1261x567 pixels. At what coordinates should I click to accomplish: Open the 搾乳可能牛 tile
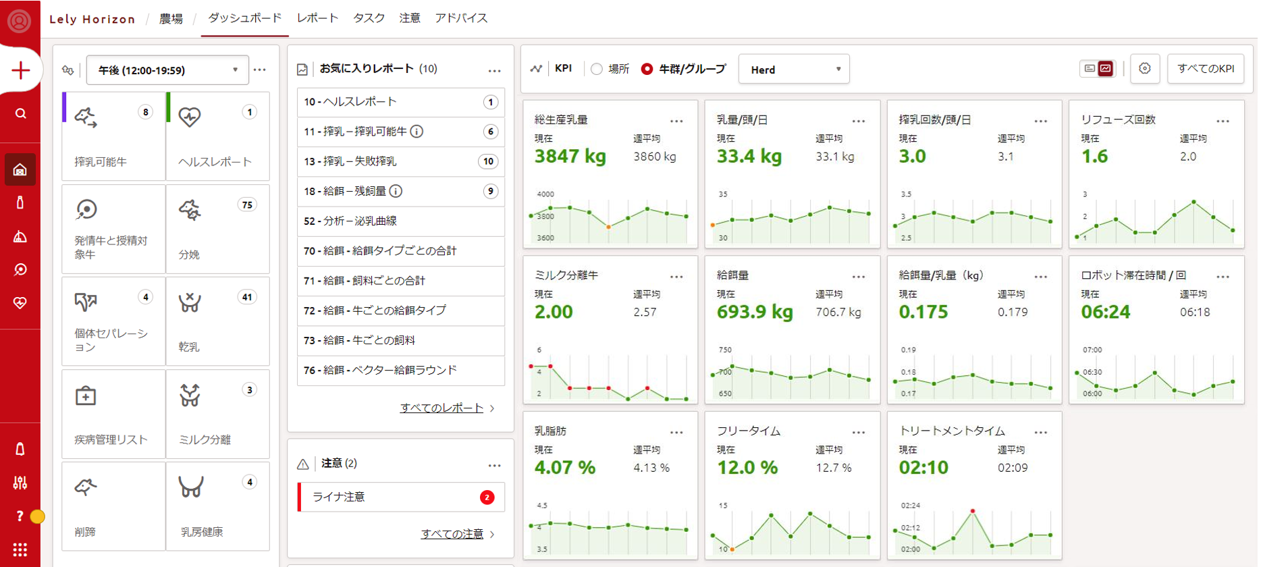(x=113, y=136)
